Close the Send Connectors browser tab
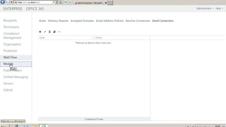 pos(106,3)
